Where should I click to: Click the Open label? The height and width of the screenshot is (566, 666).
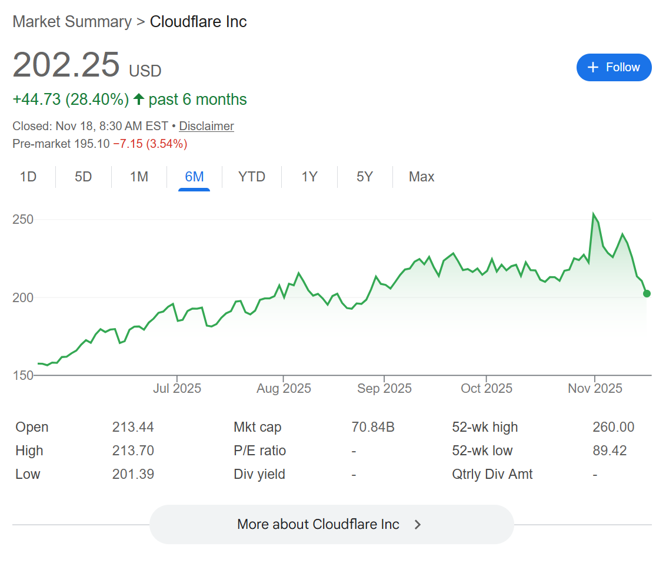click(x=32, y=427)
